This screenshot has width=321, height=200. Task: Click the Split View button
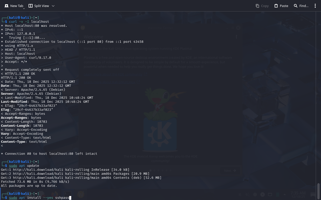39,6
